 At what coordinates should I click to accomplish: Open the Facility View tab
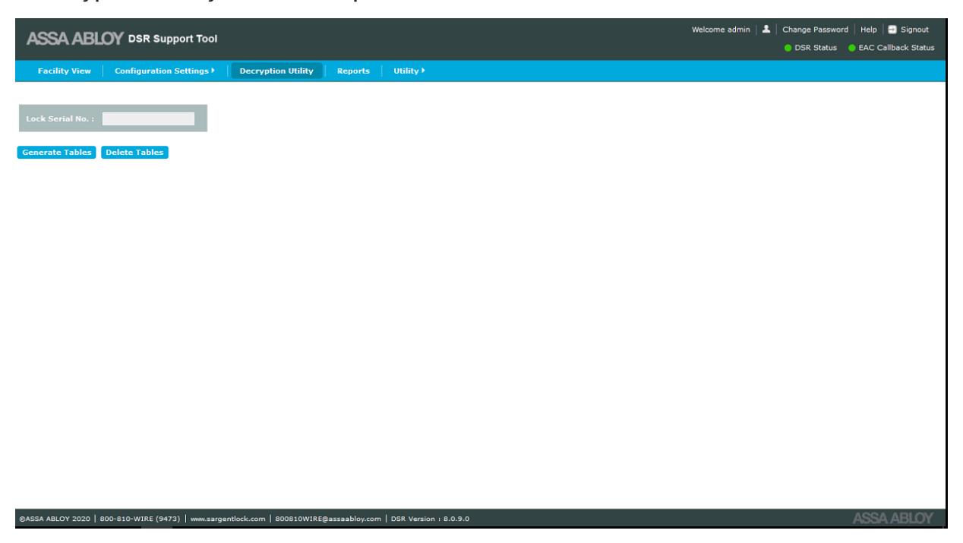[x=64, y=71]
